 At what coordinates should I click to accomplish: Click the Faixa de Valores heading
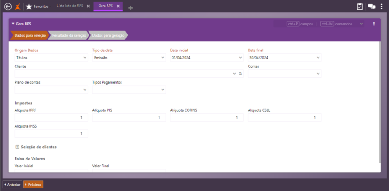(x=30, y=159)
